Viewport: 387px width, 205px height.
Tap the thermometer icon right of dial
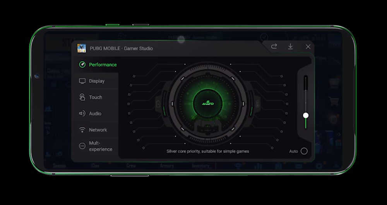click(257, 103)
